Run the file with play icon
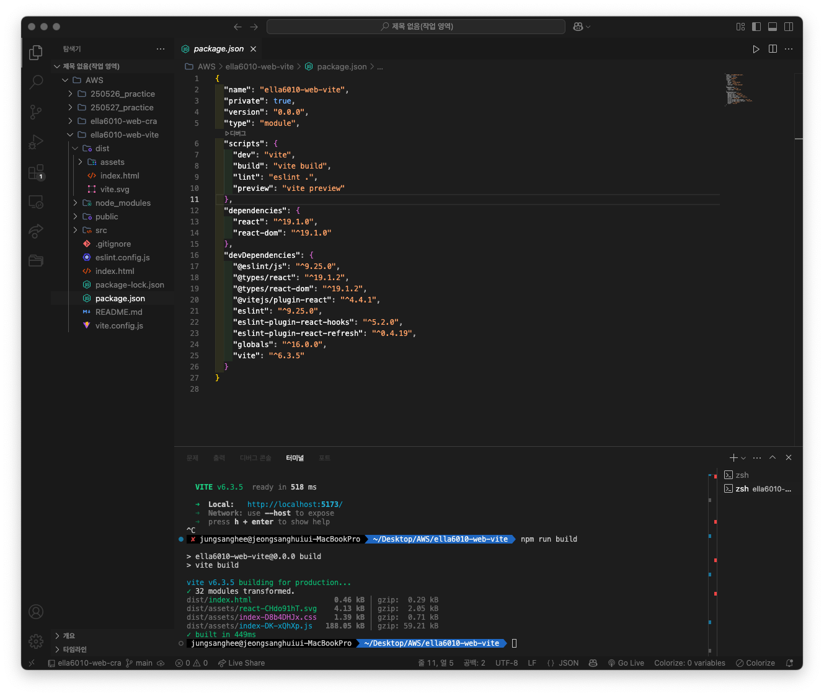This screenshot has width=824, height=696. coord(756,49)
